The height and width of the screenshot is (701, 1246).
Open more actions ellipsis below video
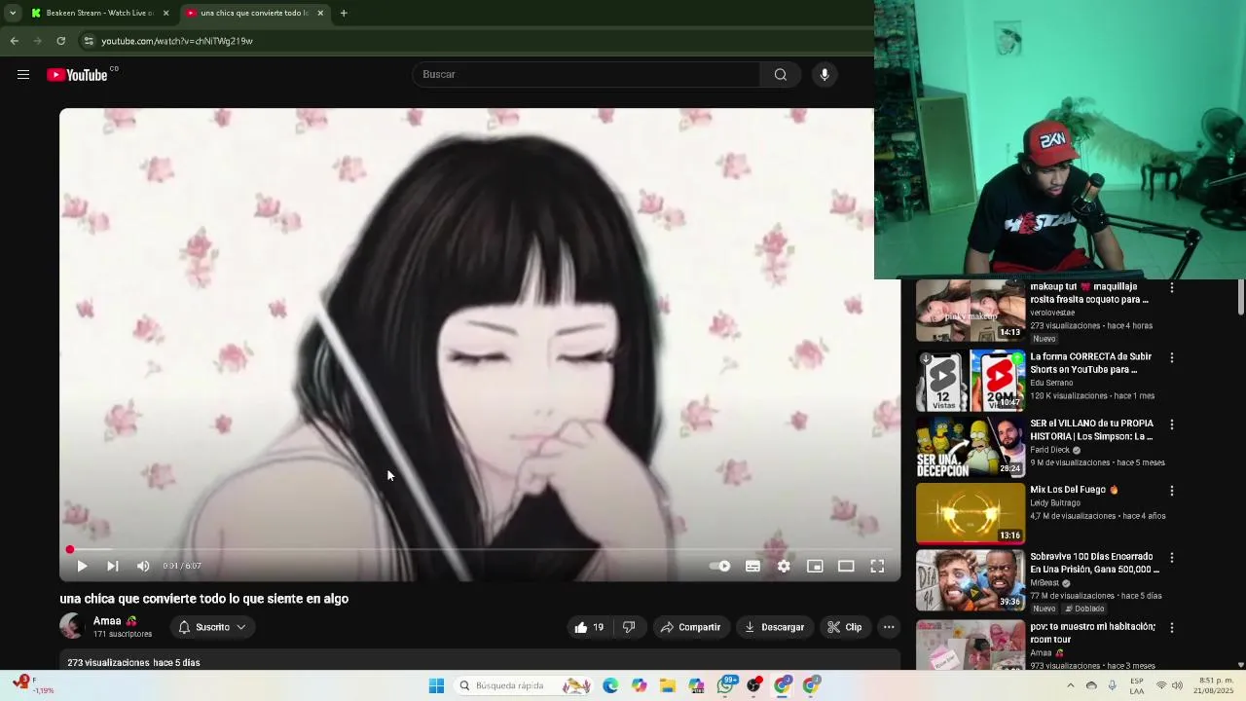pyautogui.click(x=889, y=627)
